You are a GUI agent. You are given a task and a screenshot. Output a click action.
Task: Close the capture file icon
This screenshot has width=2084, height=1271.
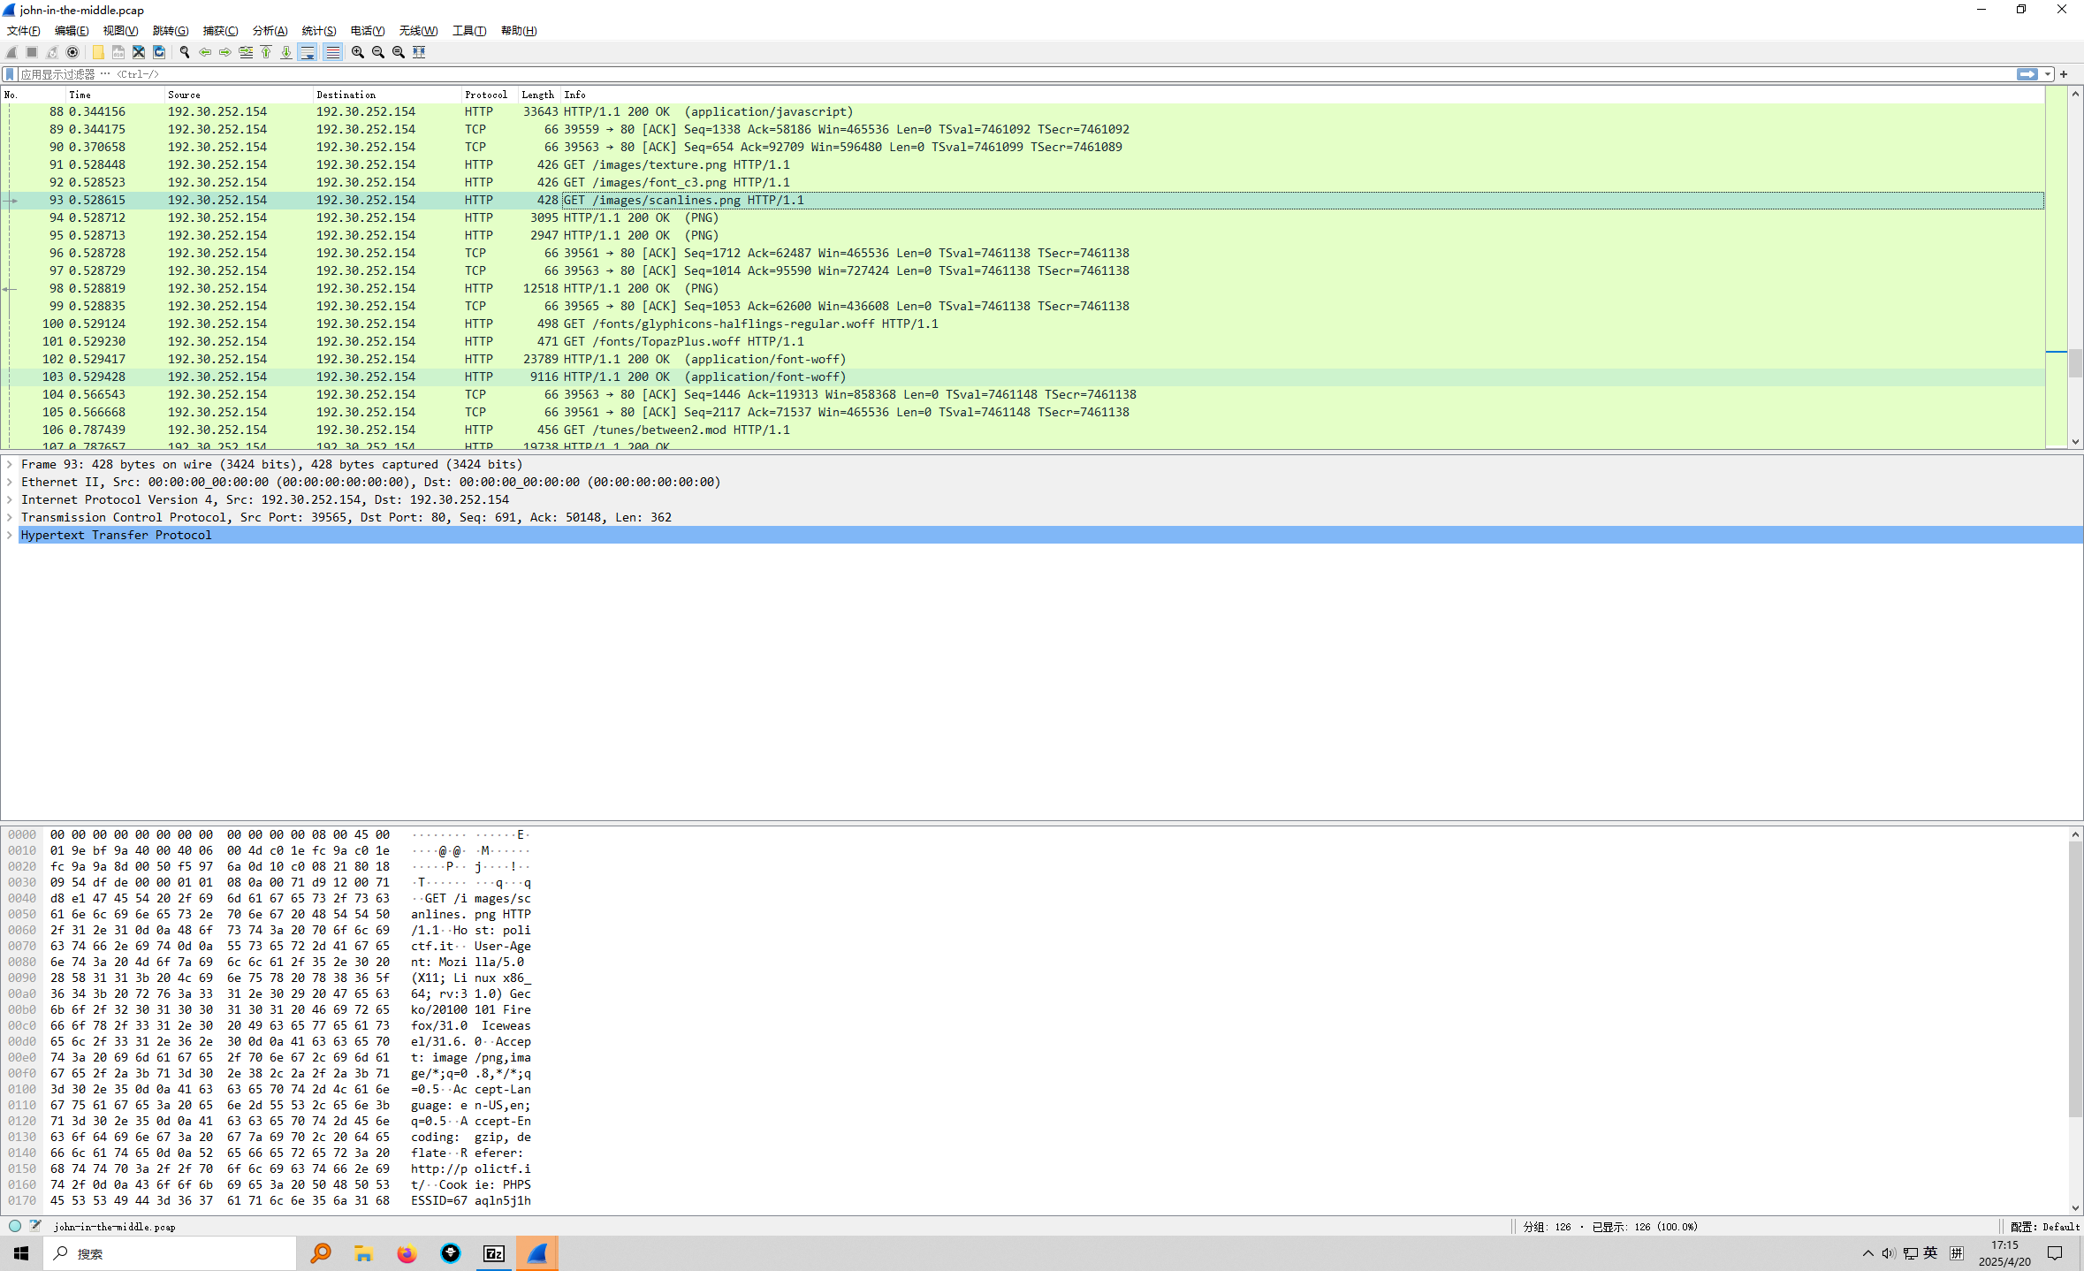point(139,52)
